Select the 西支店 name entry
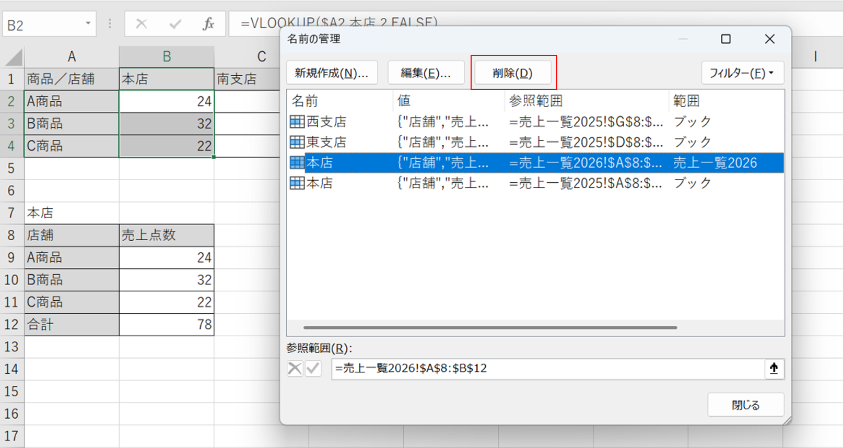Screen dimensions: 843x448 pos(326,122)
